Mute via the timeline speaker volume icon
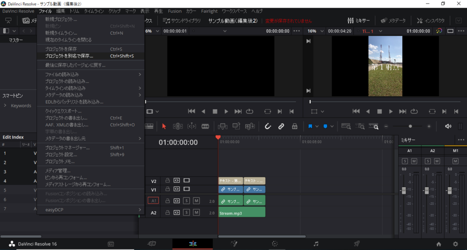 pyautogui.click(x=448, y=126)
